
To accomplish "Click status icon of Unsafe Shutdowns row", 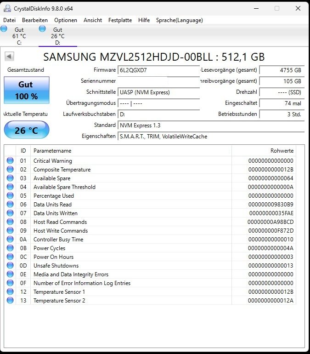I will pos(10,265).
